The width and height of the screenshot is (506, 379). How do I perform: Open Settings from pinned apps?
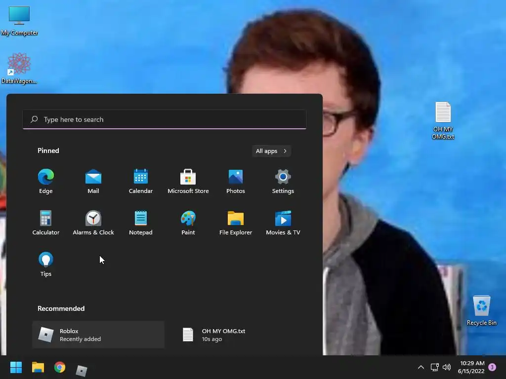[x=283, y=181]
